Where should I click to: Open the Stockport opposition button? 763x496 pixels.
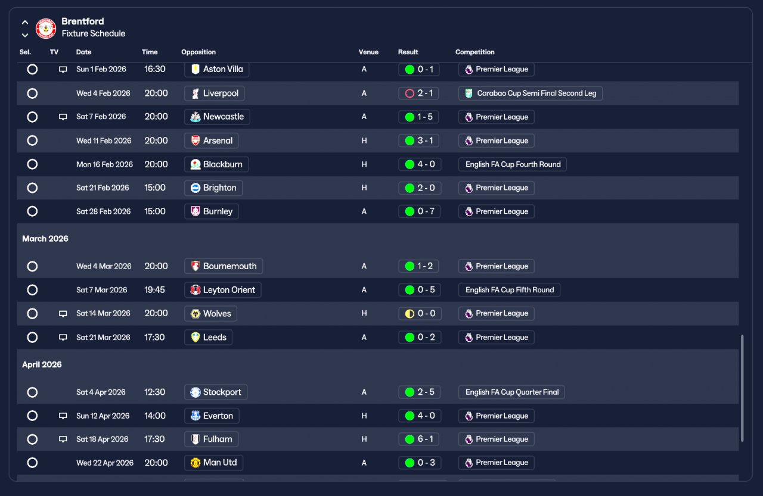(216, 392)
